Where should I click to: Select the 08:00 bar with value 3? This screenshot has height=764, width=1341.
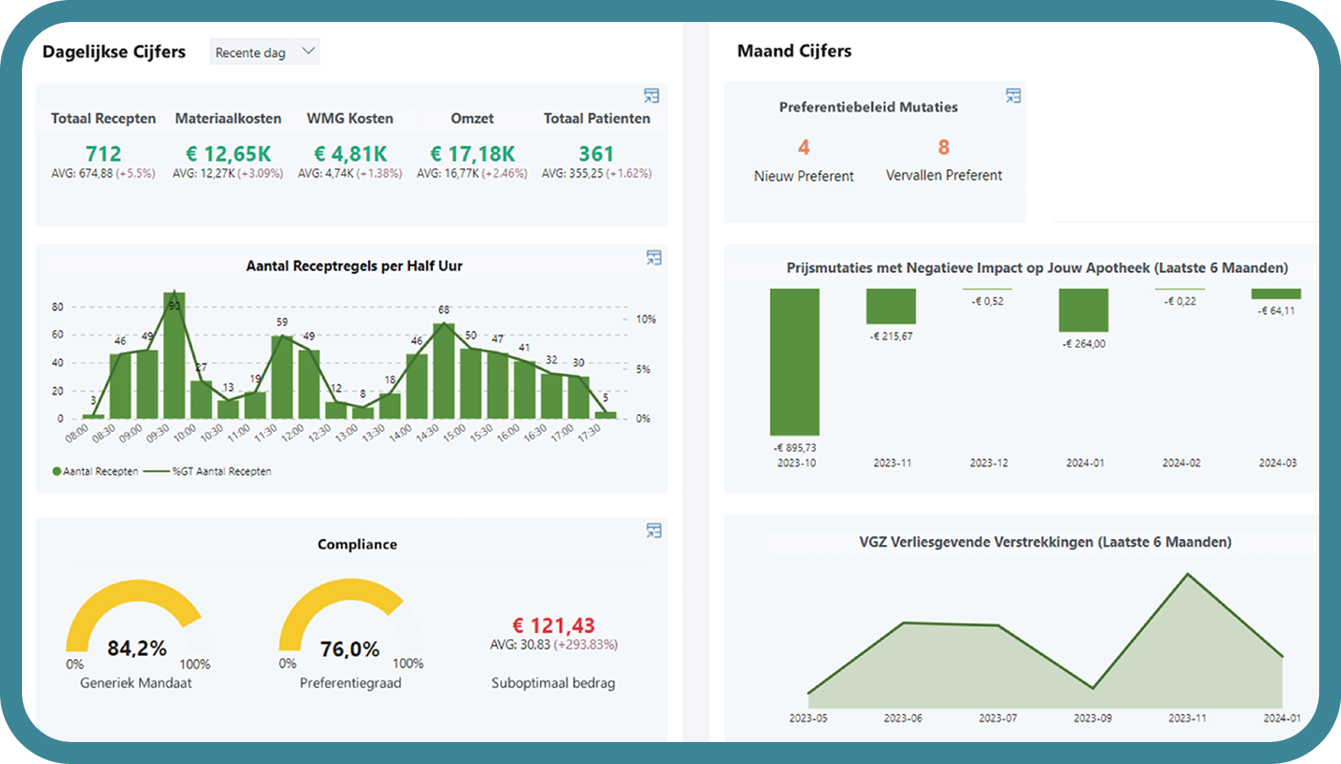93,416
